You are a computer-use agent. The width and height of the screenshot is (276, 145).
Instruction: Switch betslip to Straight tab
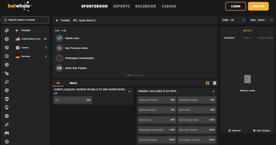pos(229,38)
